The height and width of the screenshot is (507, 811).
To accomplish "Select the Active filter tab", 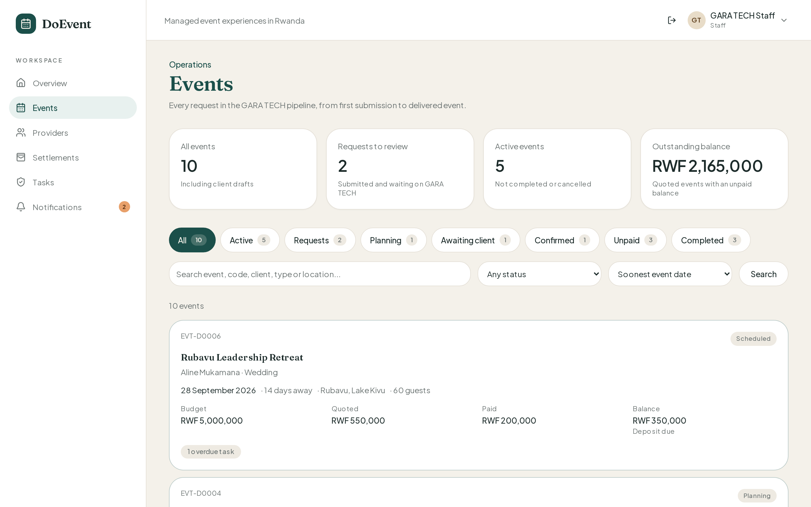I will pos(250,240).
